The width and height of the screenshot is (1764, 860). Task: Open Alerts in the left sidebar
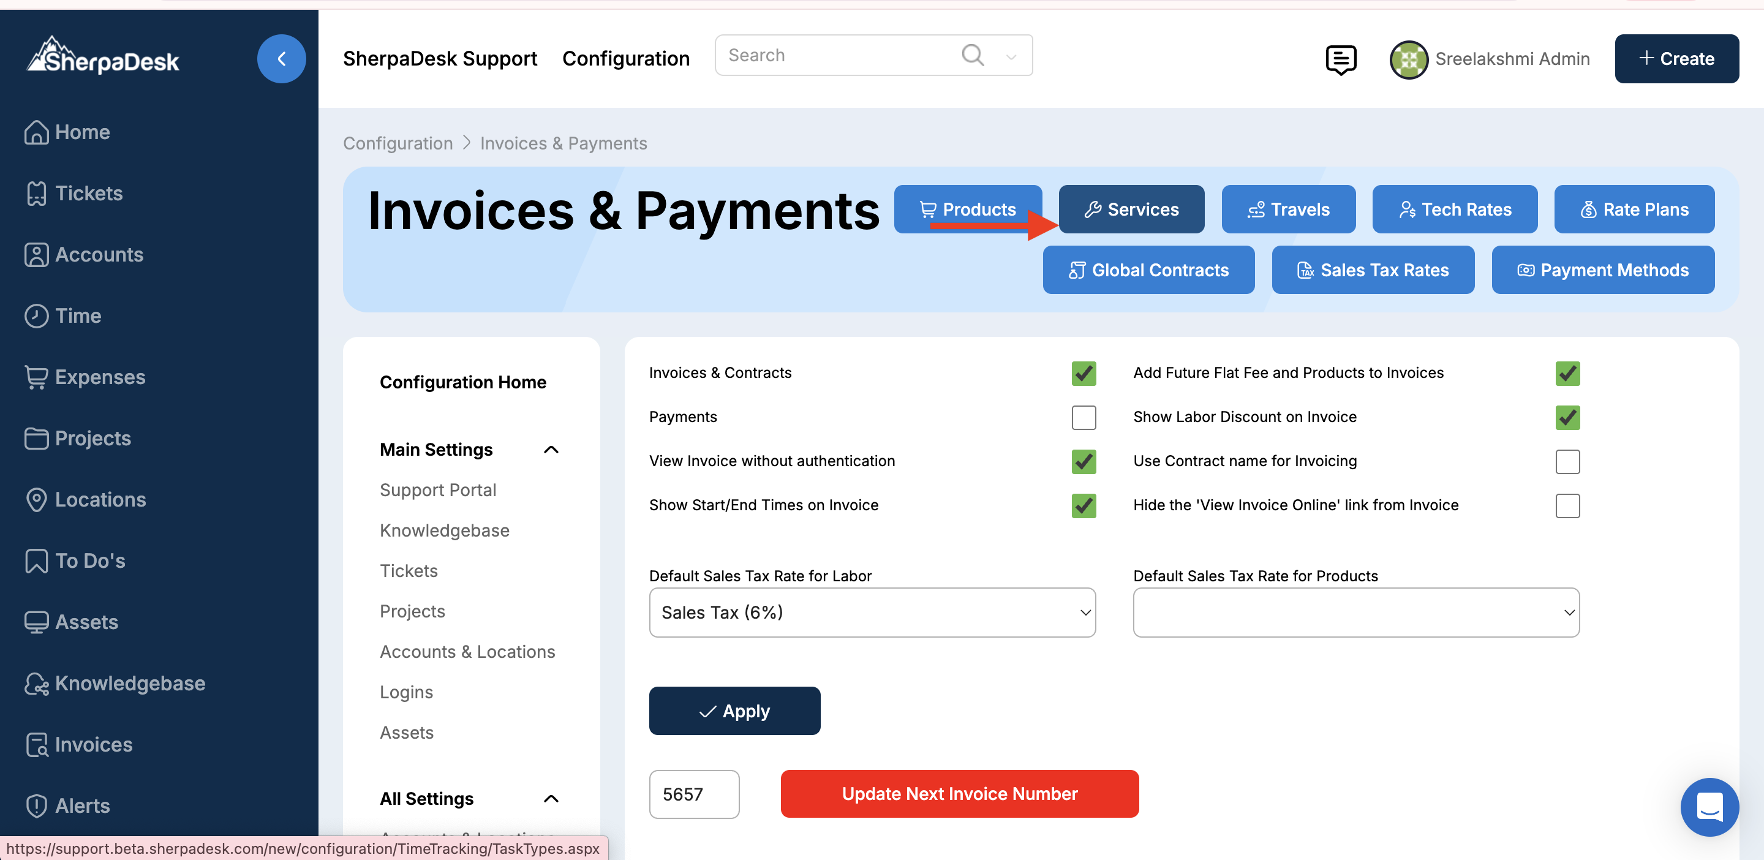(x=81, y=805)
